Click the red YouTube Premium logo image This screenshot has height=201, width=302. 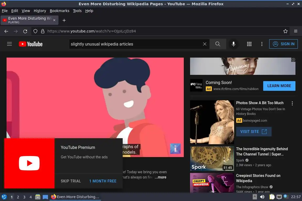click(x=29, y=163)
